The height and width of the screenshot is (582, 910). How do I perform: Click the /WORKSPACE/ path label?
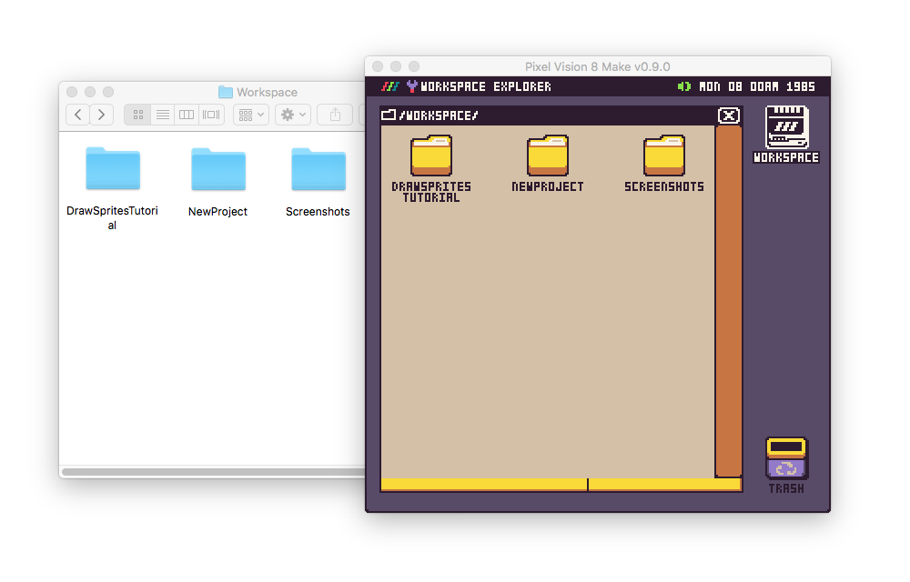tap(439, 115)
